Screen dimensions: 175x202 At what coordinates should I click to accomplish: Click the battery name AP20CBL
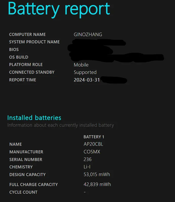click(x=93, y=144)
